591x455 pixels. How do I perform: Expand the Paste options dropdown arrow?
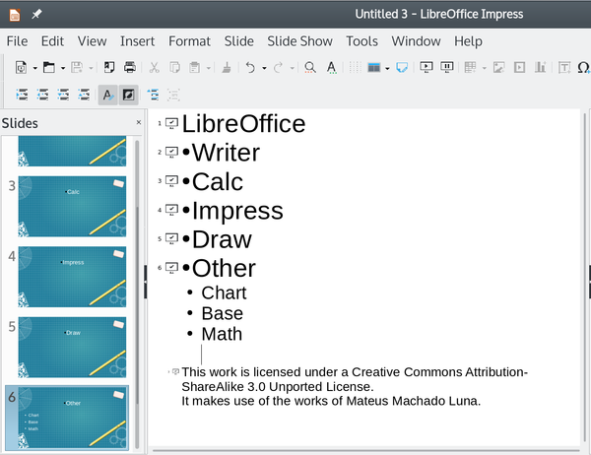[209, 68]
